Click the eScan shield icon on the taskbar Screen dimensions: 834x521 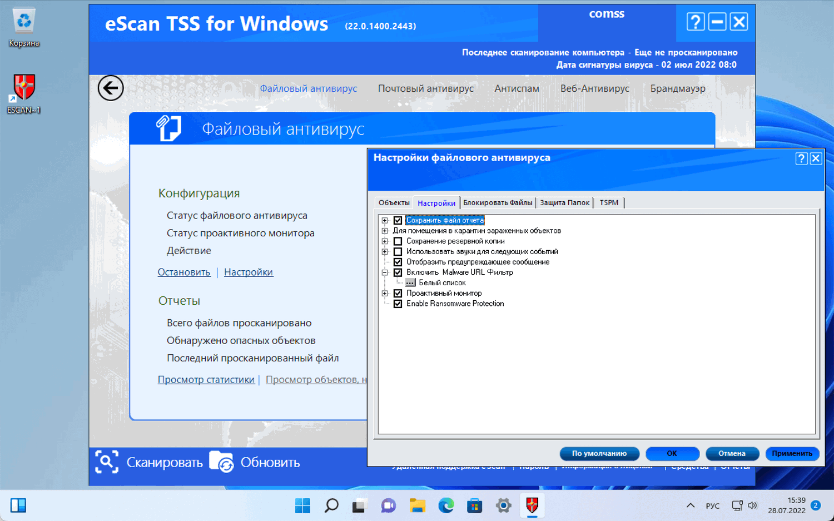coord(532,505)
